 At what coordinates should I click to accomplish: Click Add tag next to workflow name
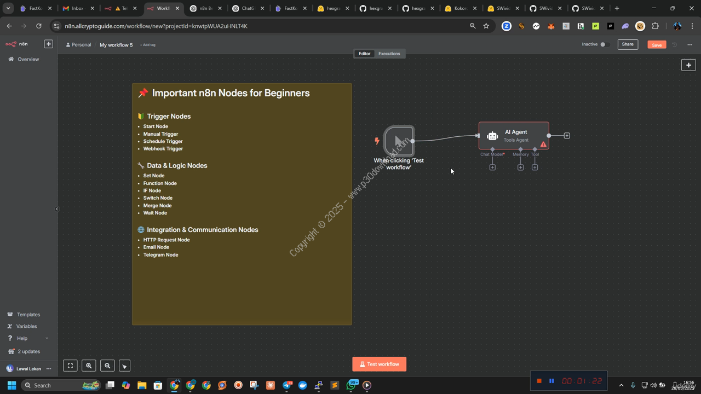click(148, 45)
